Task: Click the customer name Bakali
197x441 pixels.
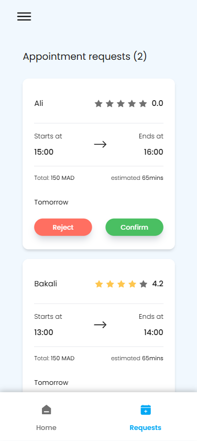Action: 46,284
